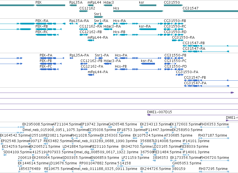238x173 pixels.
Task: Select the PEK-PA protein feature
Action: [52, 58]
